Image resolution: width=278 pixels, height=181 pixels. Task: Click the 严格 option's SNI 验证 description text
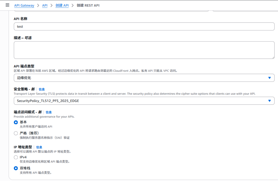tap(45, 138)
